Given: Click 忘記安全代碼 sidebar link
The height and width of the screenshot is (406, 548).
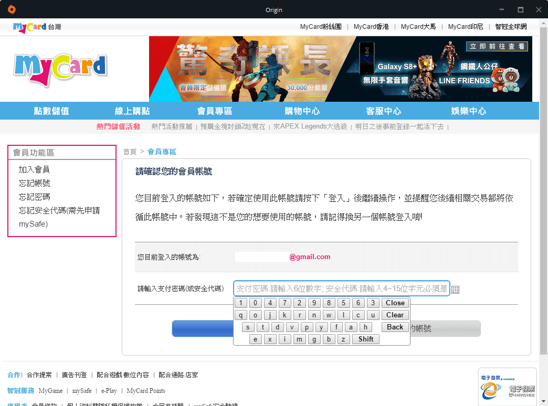Looking at the screenshot, I should 59,217.
